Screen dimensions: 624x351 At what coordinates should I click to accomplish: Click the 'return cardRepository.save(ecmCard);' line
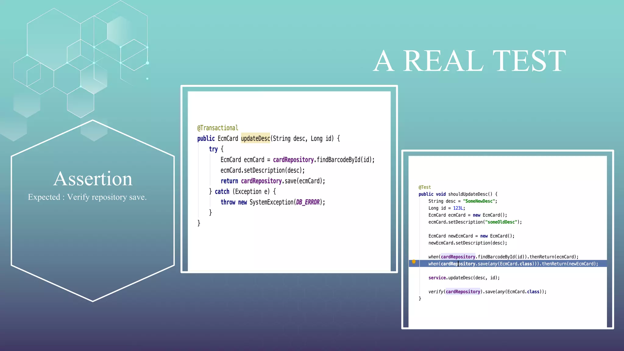coord(273,181)
